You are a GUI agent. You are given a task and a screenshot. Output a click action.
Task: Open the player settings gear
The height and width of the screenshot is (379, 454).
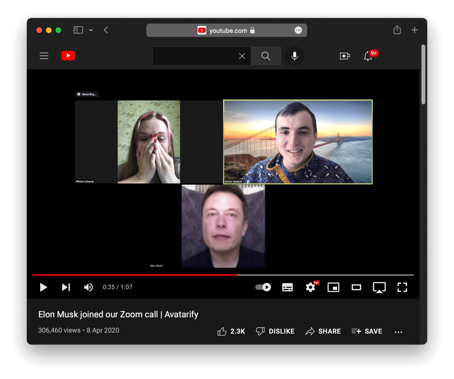[311, 287]
